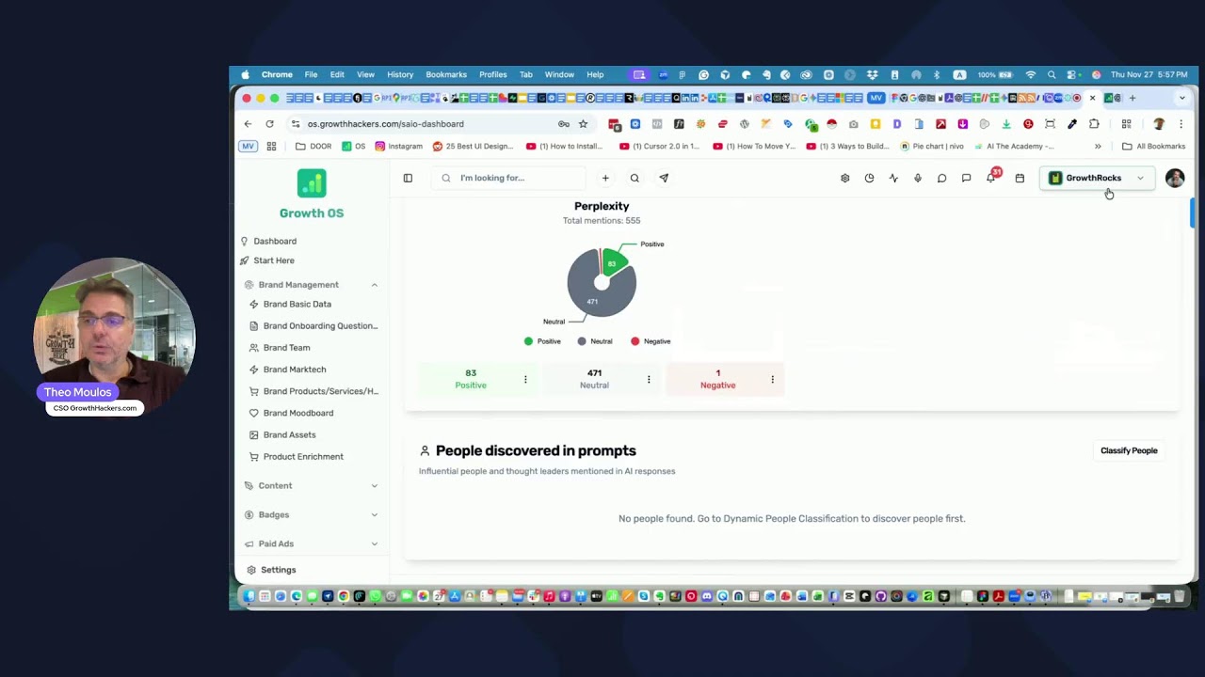Open Settings in sidebar
This screenshot has height=677, width=1205.
278,570
